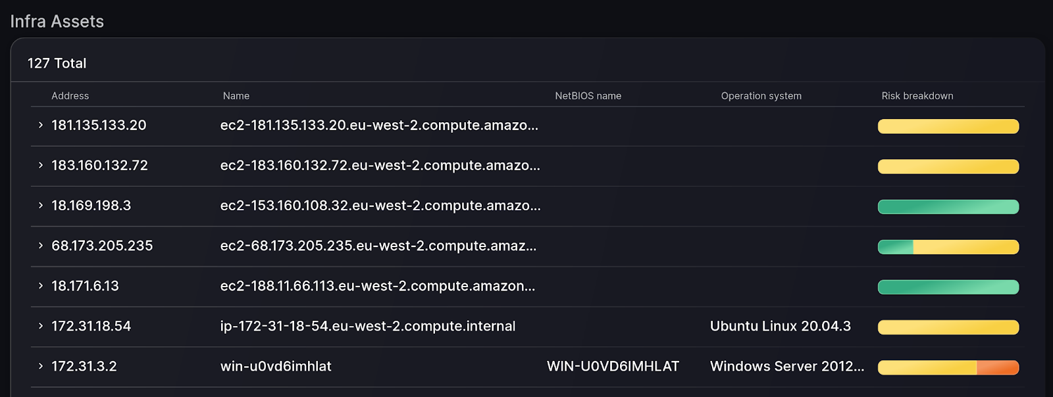Click the Ubuntu Linux 20.04.3 entry
1053x397 pixels.
point(781,326)
